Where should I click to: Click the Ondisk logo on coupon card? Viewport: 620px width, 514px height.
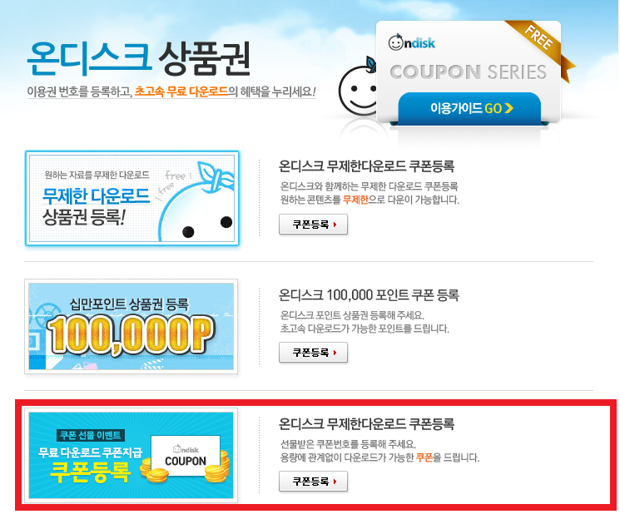point(412,42)
